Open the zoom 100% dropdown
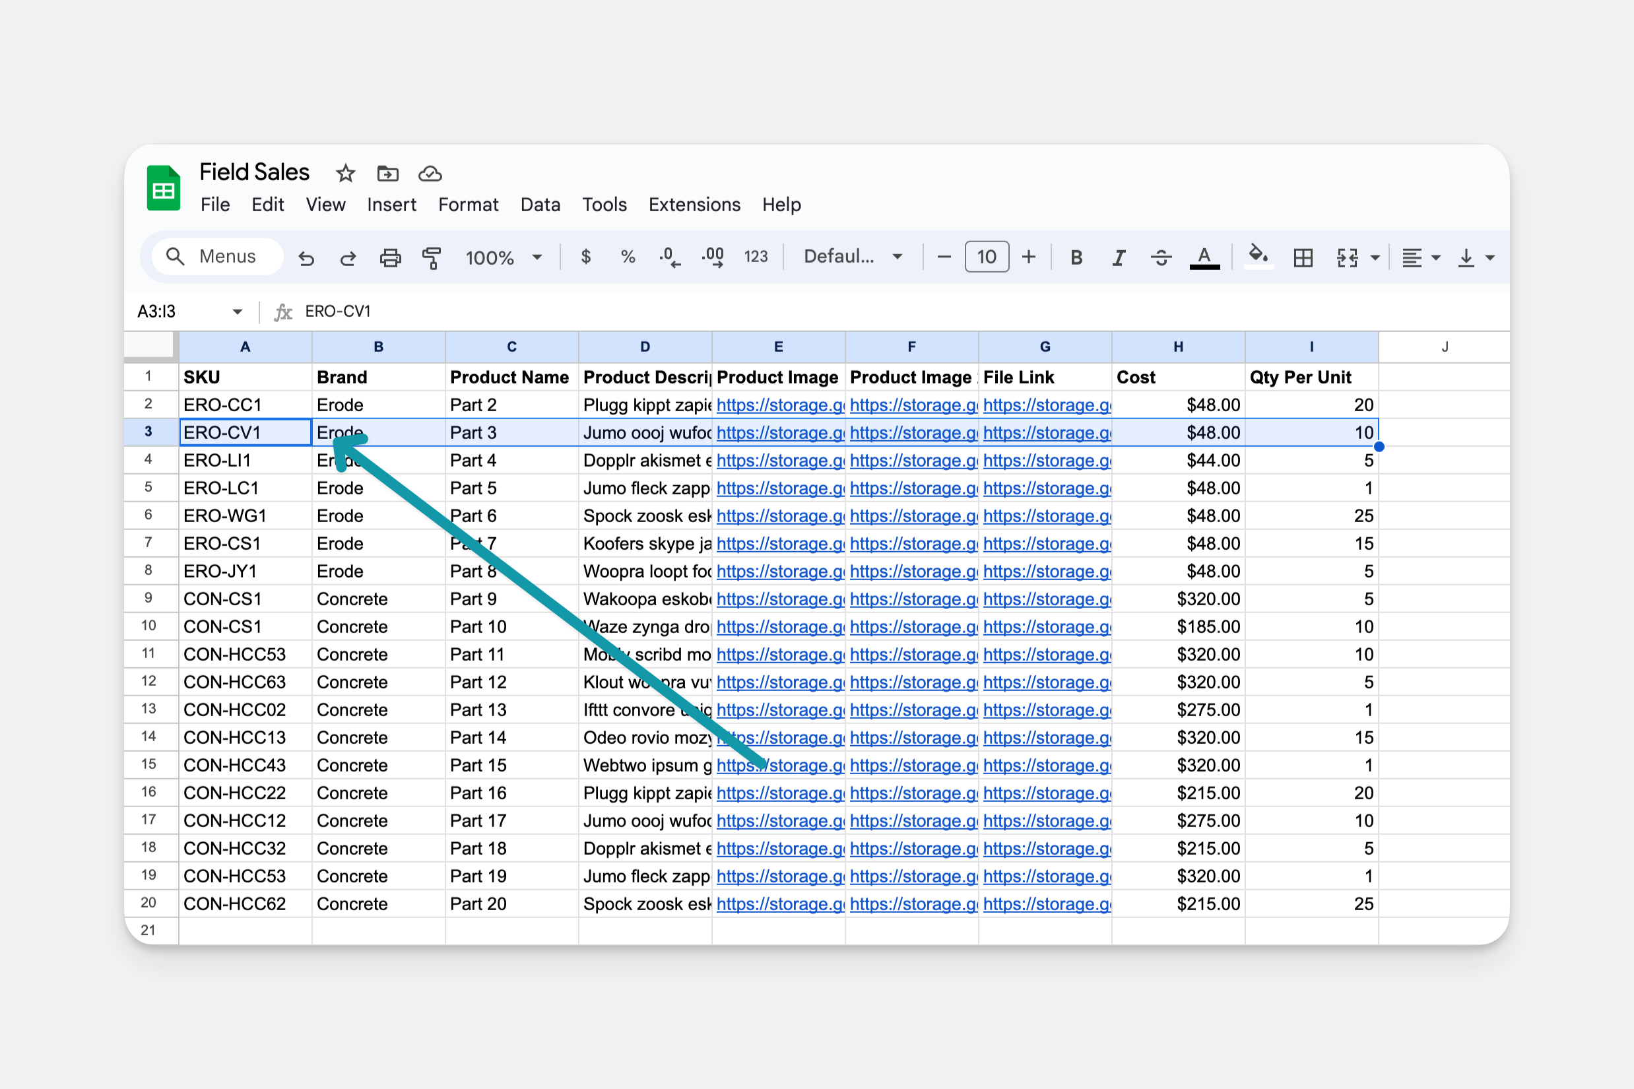This screenshot has width=1634, height=1089. 504,257
